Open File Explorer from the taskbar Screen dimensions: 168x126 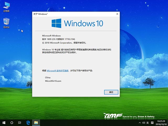36,123
